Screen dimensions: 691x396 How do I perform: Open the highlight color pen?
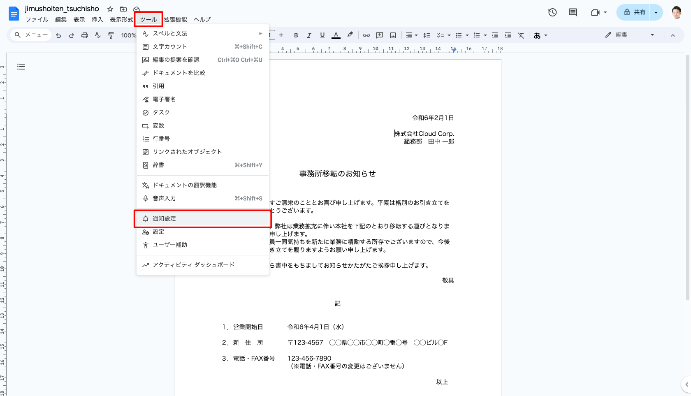pyautogui.click(x=350, y=35)
